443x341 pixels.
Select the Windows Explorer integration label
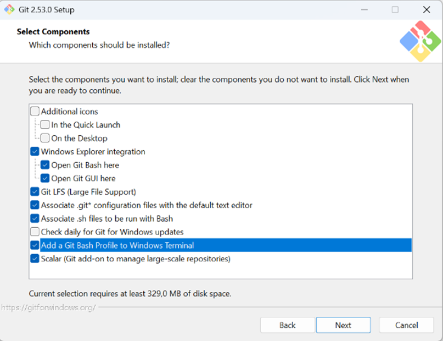(93, 152)
